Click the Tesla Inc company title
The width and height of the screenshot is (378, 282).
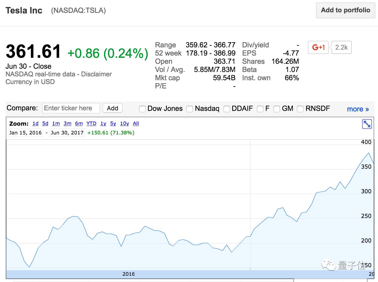pos(24,10)
